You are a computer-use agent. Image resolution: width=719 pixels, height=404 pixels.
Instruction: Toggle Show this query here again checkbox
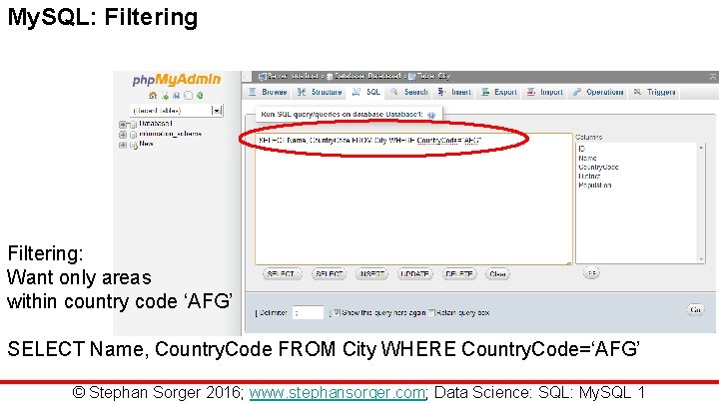pyautogui.click(x=337, y=313)
